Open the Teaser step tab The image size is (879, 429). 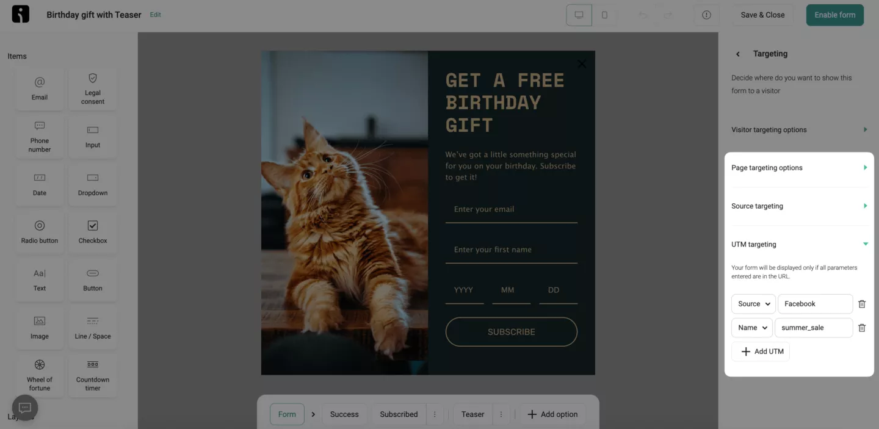click(x=472, y=414)
